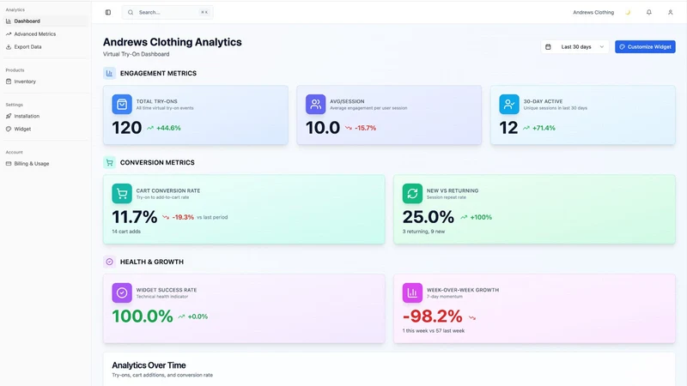Image resolution: width=687 pixels, height=386 pixels.
Task: Click the Avg/Session value 10.0
Action: point(323,128)
